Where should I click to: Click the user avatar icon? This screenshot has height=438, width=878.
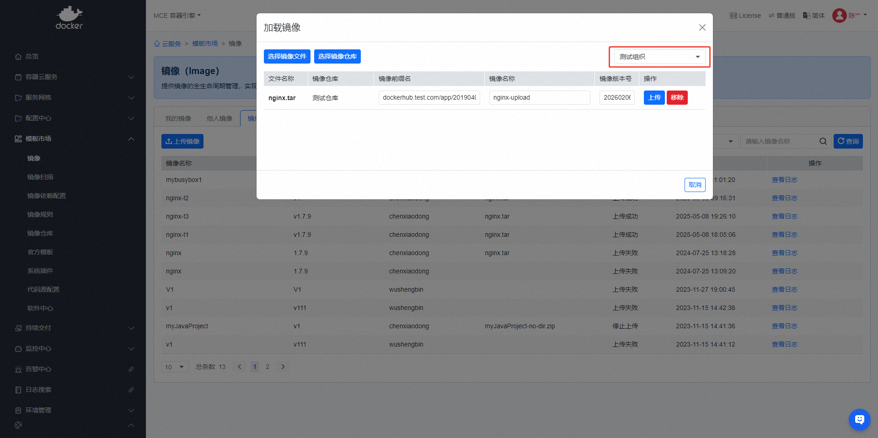coord(839,16)
